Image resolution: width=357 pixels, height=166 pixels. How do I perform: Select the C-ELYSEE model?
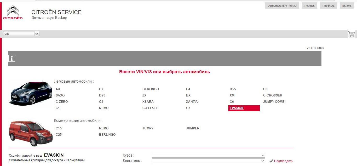(x=150, y=108)
